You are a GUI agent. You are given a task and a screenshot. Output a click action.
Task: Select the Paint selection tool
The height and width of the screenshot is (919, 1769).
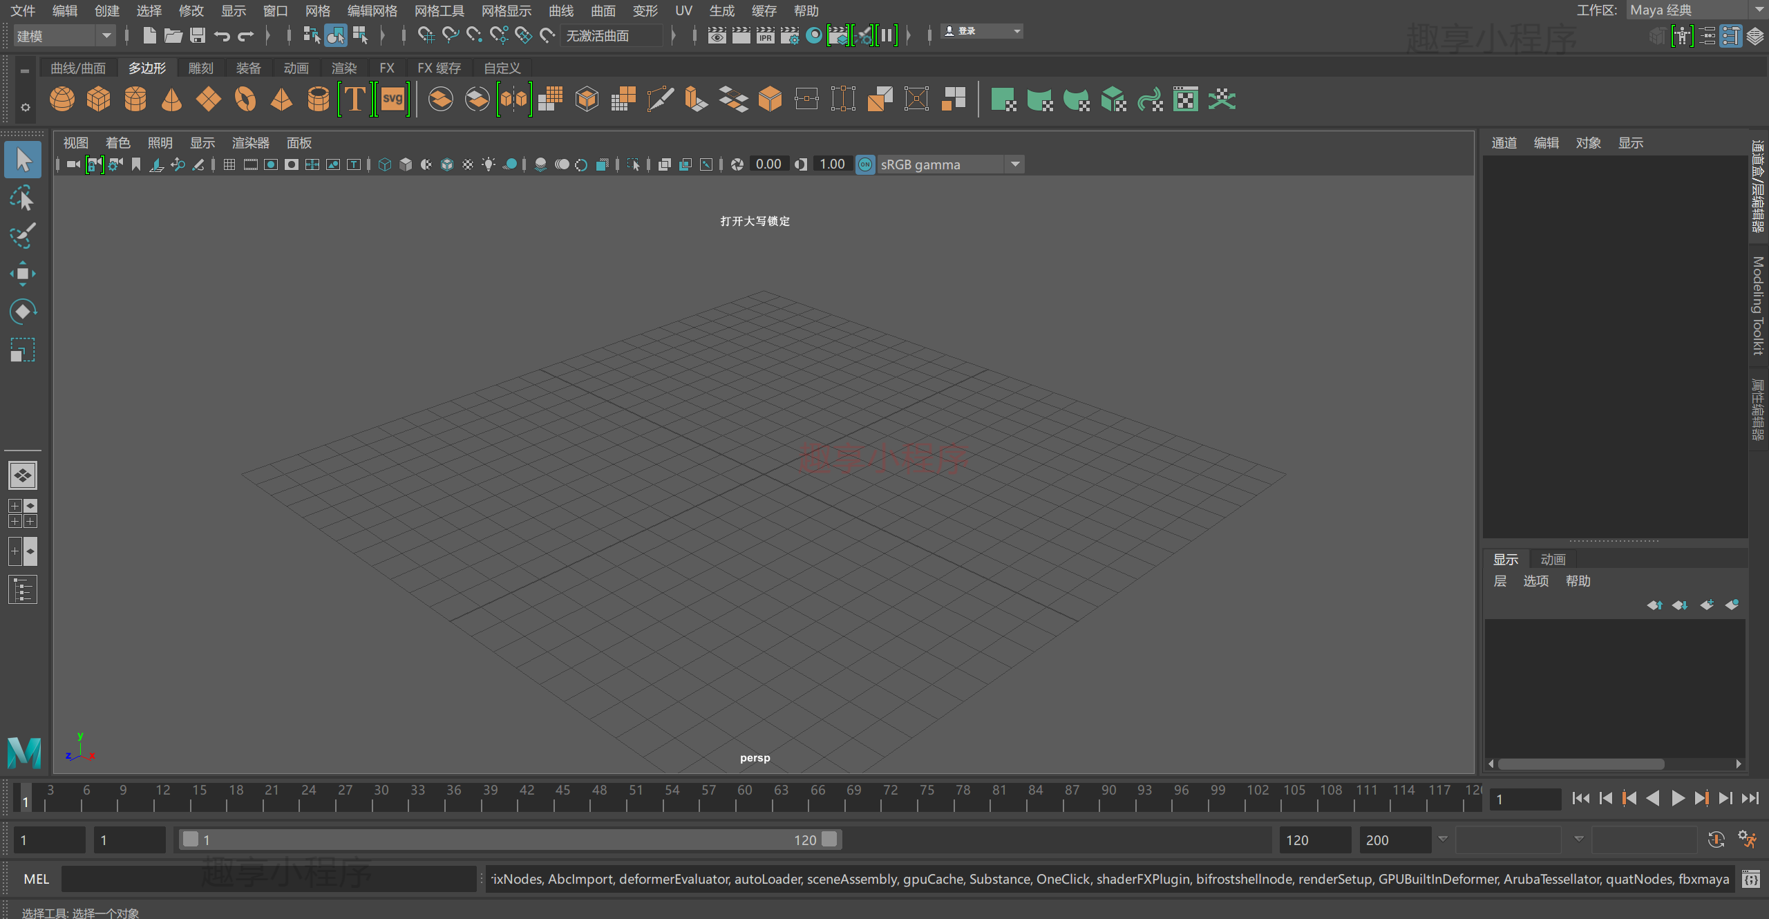pos(23,236)
